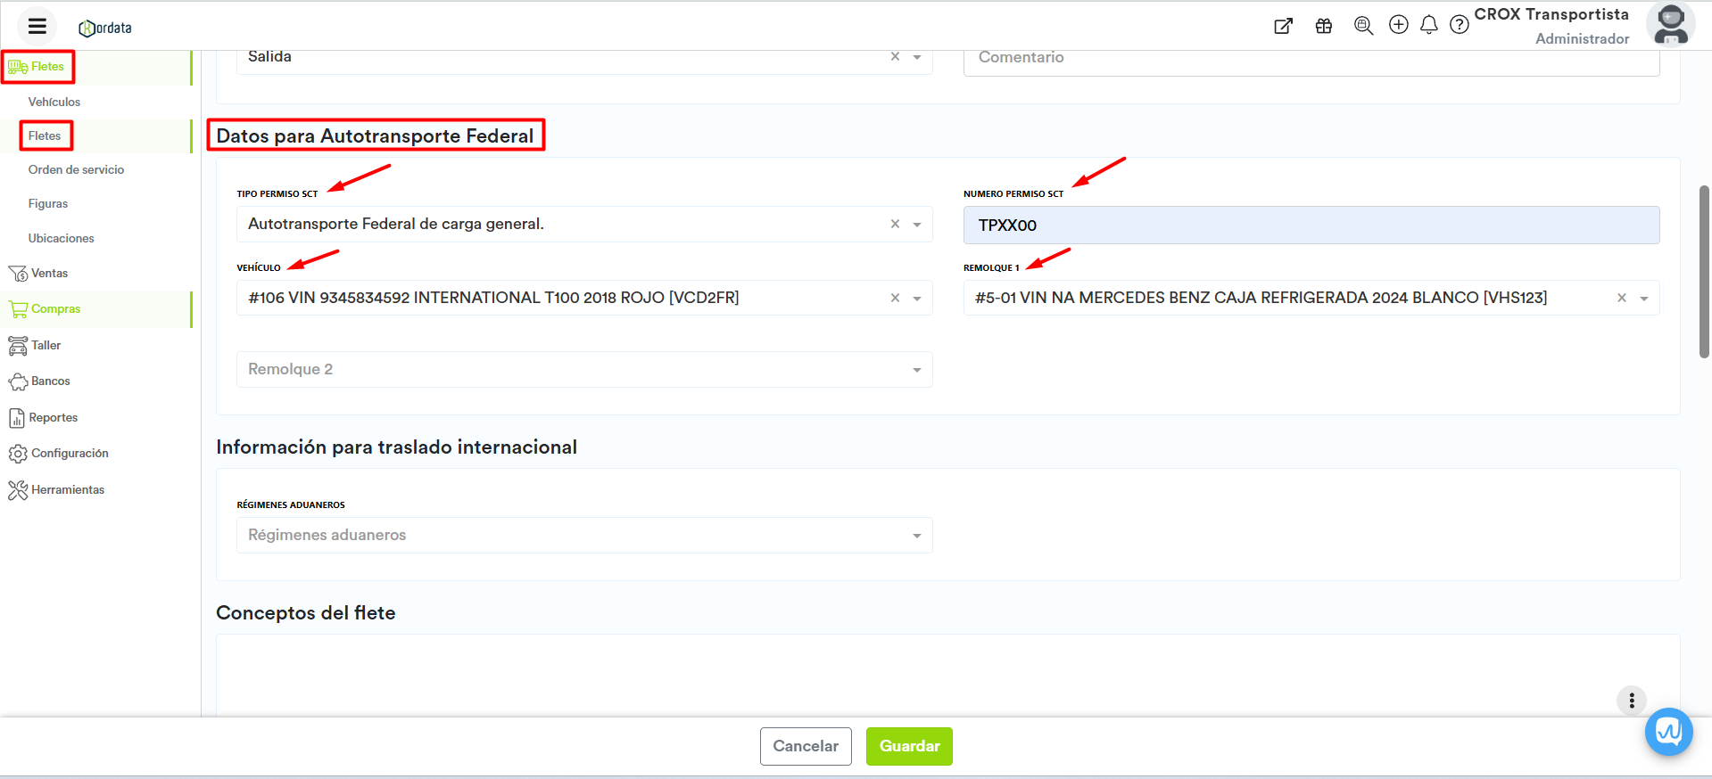Image resolution: width=1712 pixels, height=779 pixels.
Task: Click the Numero Permiso SCT field
Action: click(1311, 225)
